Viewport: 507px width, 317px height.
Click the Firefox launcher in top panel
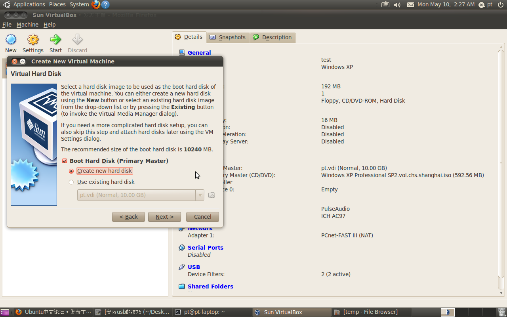[x=95, y=4]
